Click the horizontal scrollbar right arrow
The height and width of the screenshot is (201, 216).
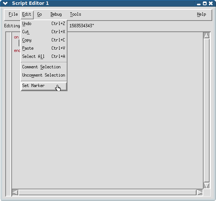[x=199, y=192]
